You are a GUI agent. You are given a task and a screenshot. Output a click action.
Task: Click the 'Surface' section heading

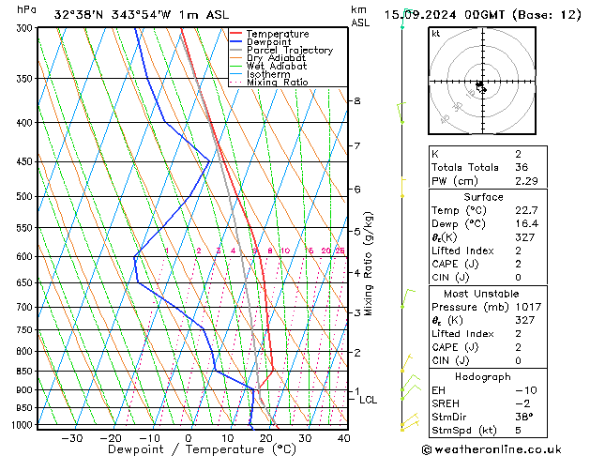pos(483,197)
